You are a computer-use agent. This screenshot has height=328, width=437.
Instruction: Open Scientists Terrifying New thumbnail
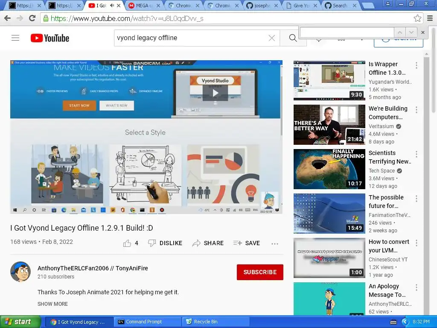(329, 169)
